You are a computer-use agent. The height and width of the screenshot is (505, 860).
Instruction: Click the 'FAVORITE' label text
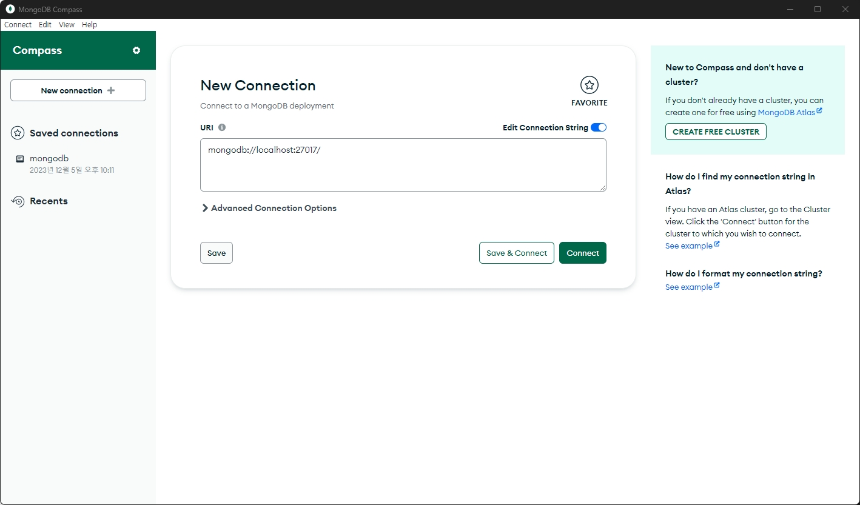(x=590, y=103)
